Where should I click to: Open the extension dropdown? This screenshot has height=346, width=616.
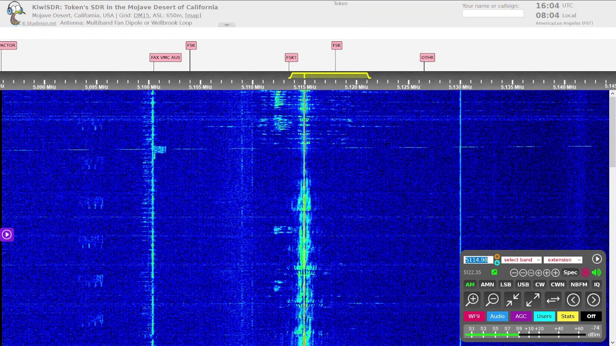pyautogui.click(x=563, y=260)
